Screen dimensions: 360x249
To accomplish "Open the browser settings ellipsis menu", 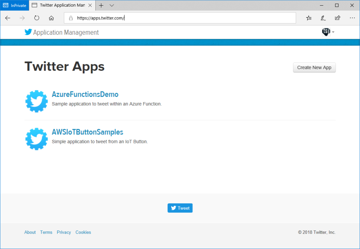I will (x=352, y=18).
